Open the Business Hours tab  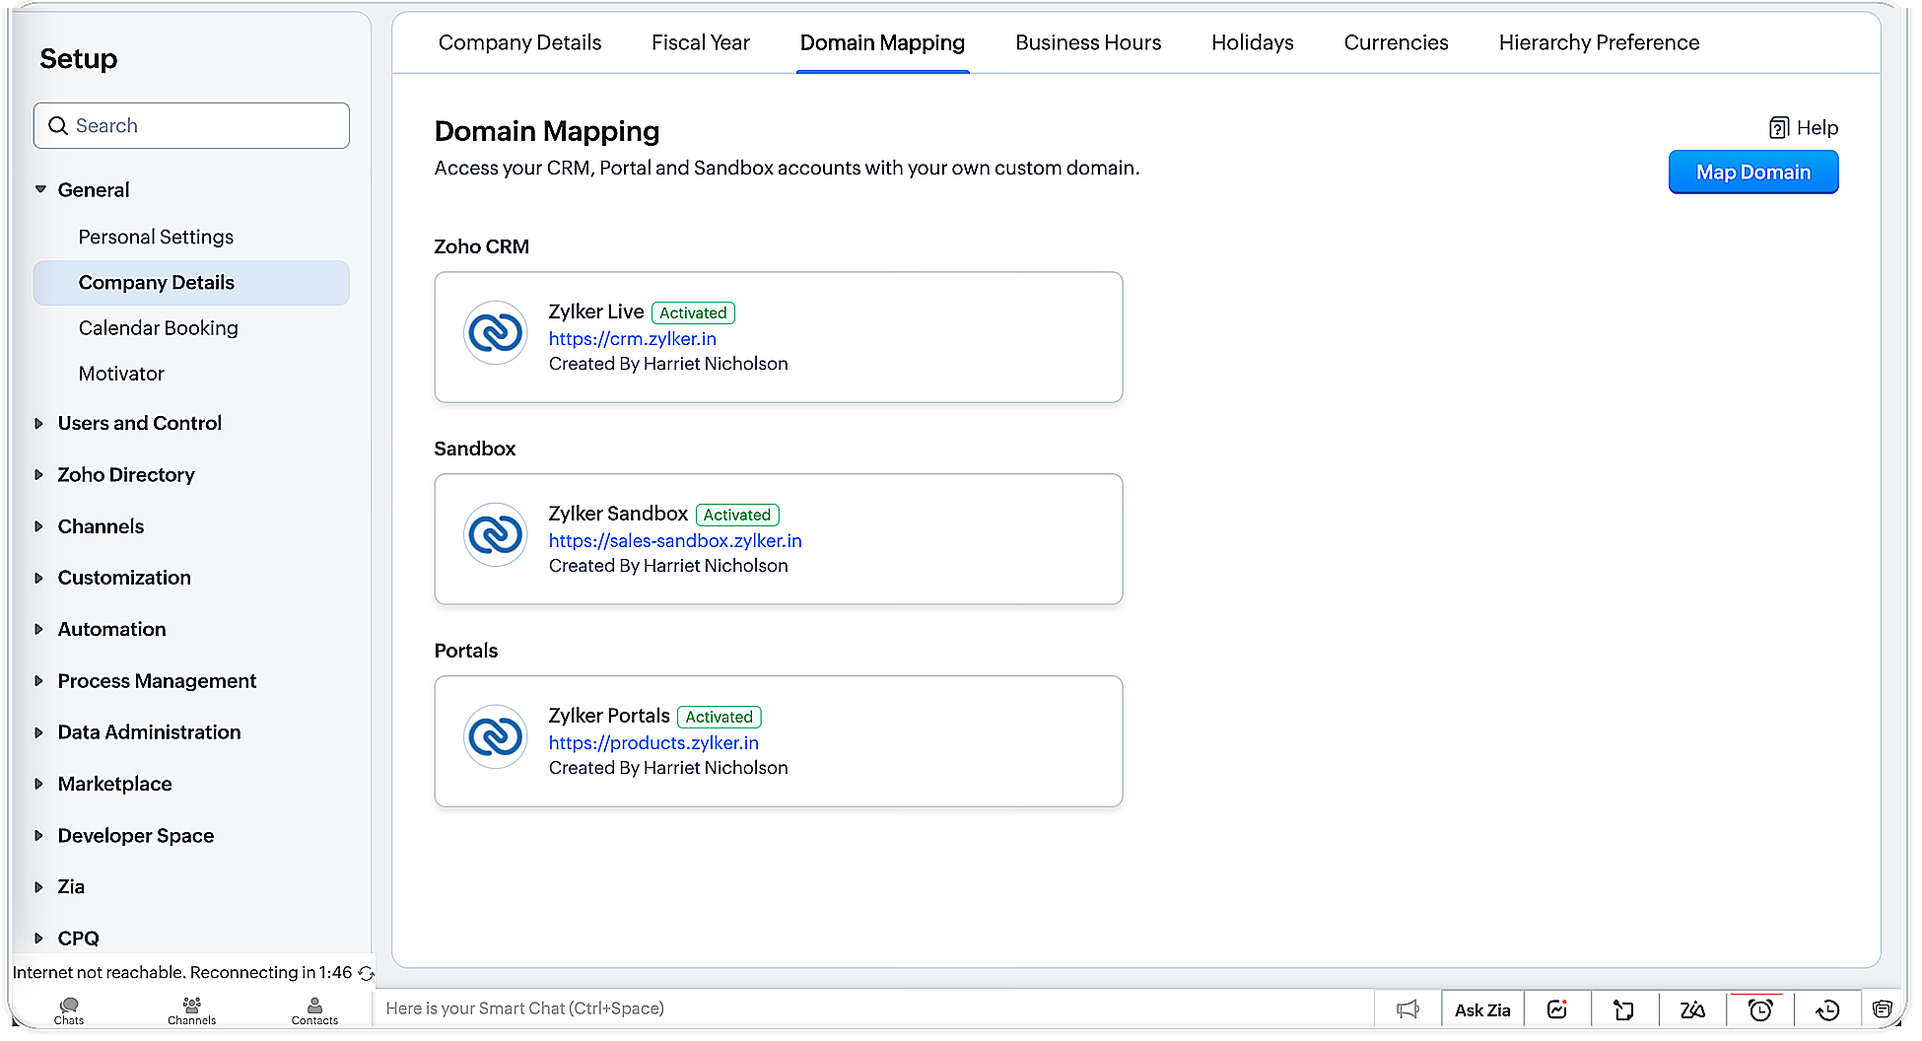click(x=1088, y=43)
